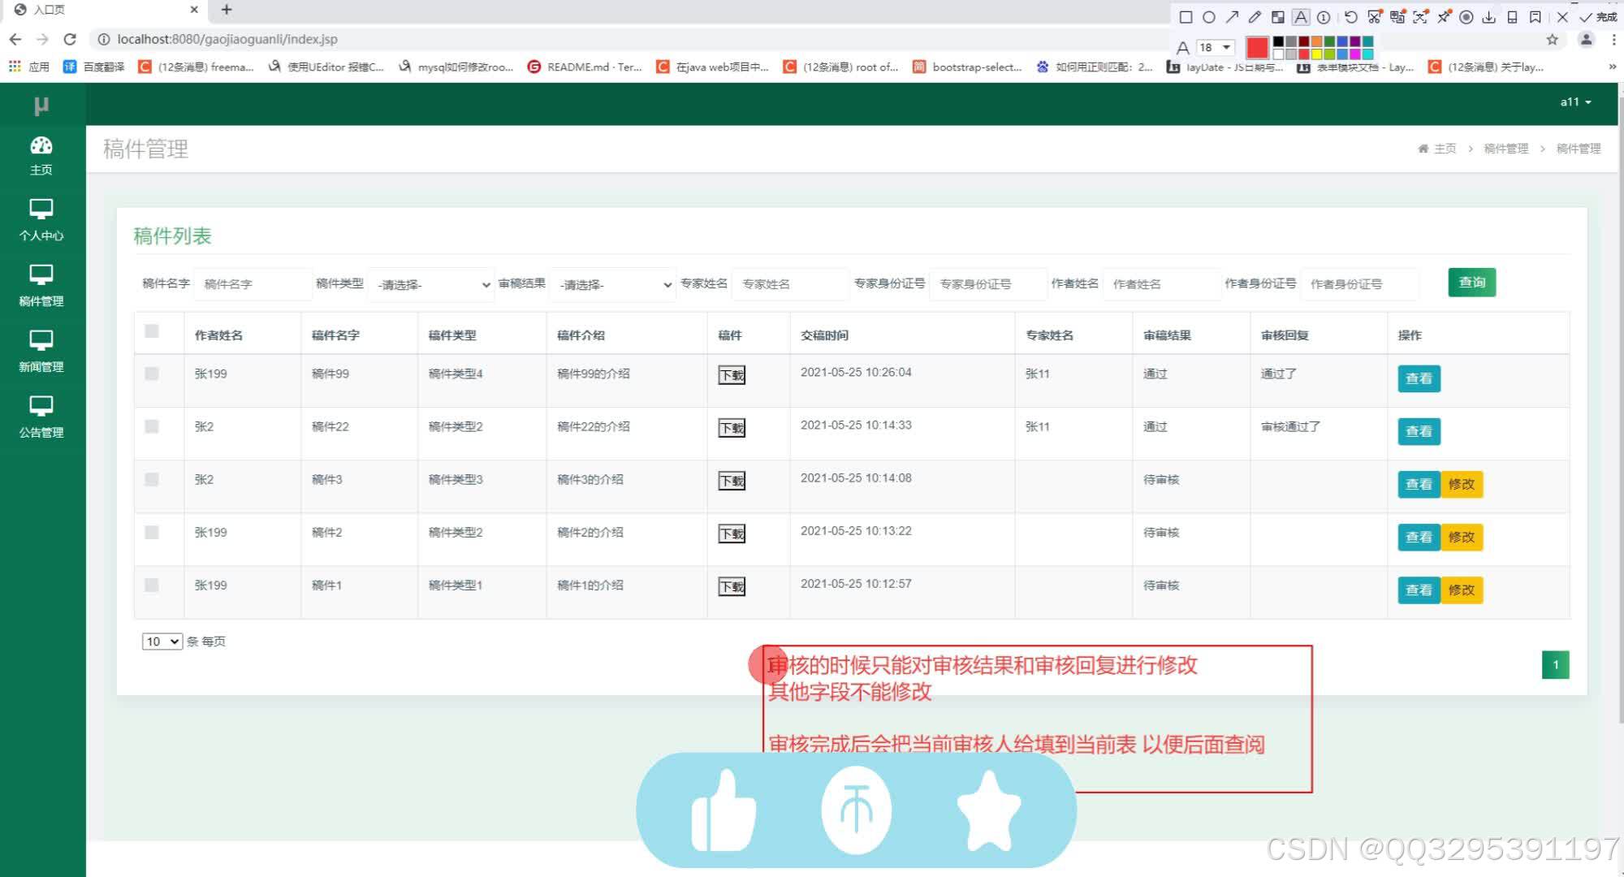Download the 稿件99 file
Viewport: 1624px width, 877px height.
[x=732, y=375]
